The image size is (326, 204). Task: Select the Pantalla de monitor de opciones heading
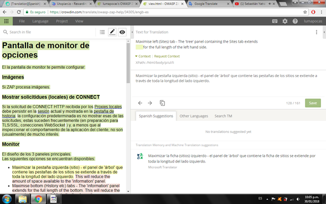coord(46,50)
